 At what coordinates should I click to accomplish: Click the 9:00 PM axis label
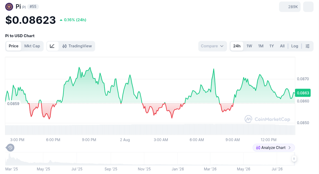pos(89,140)
